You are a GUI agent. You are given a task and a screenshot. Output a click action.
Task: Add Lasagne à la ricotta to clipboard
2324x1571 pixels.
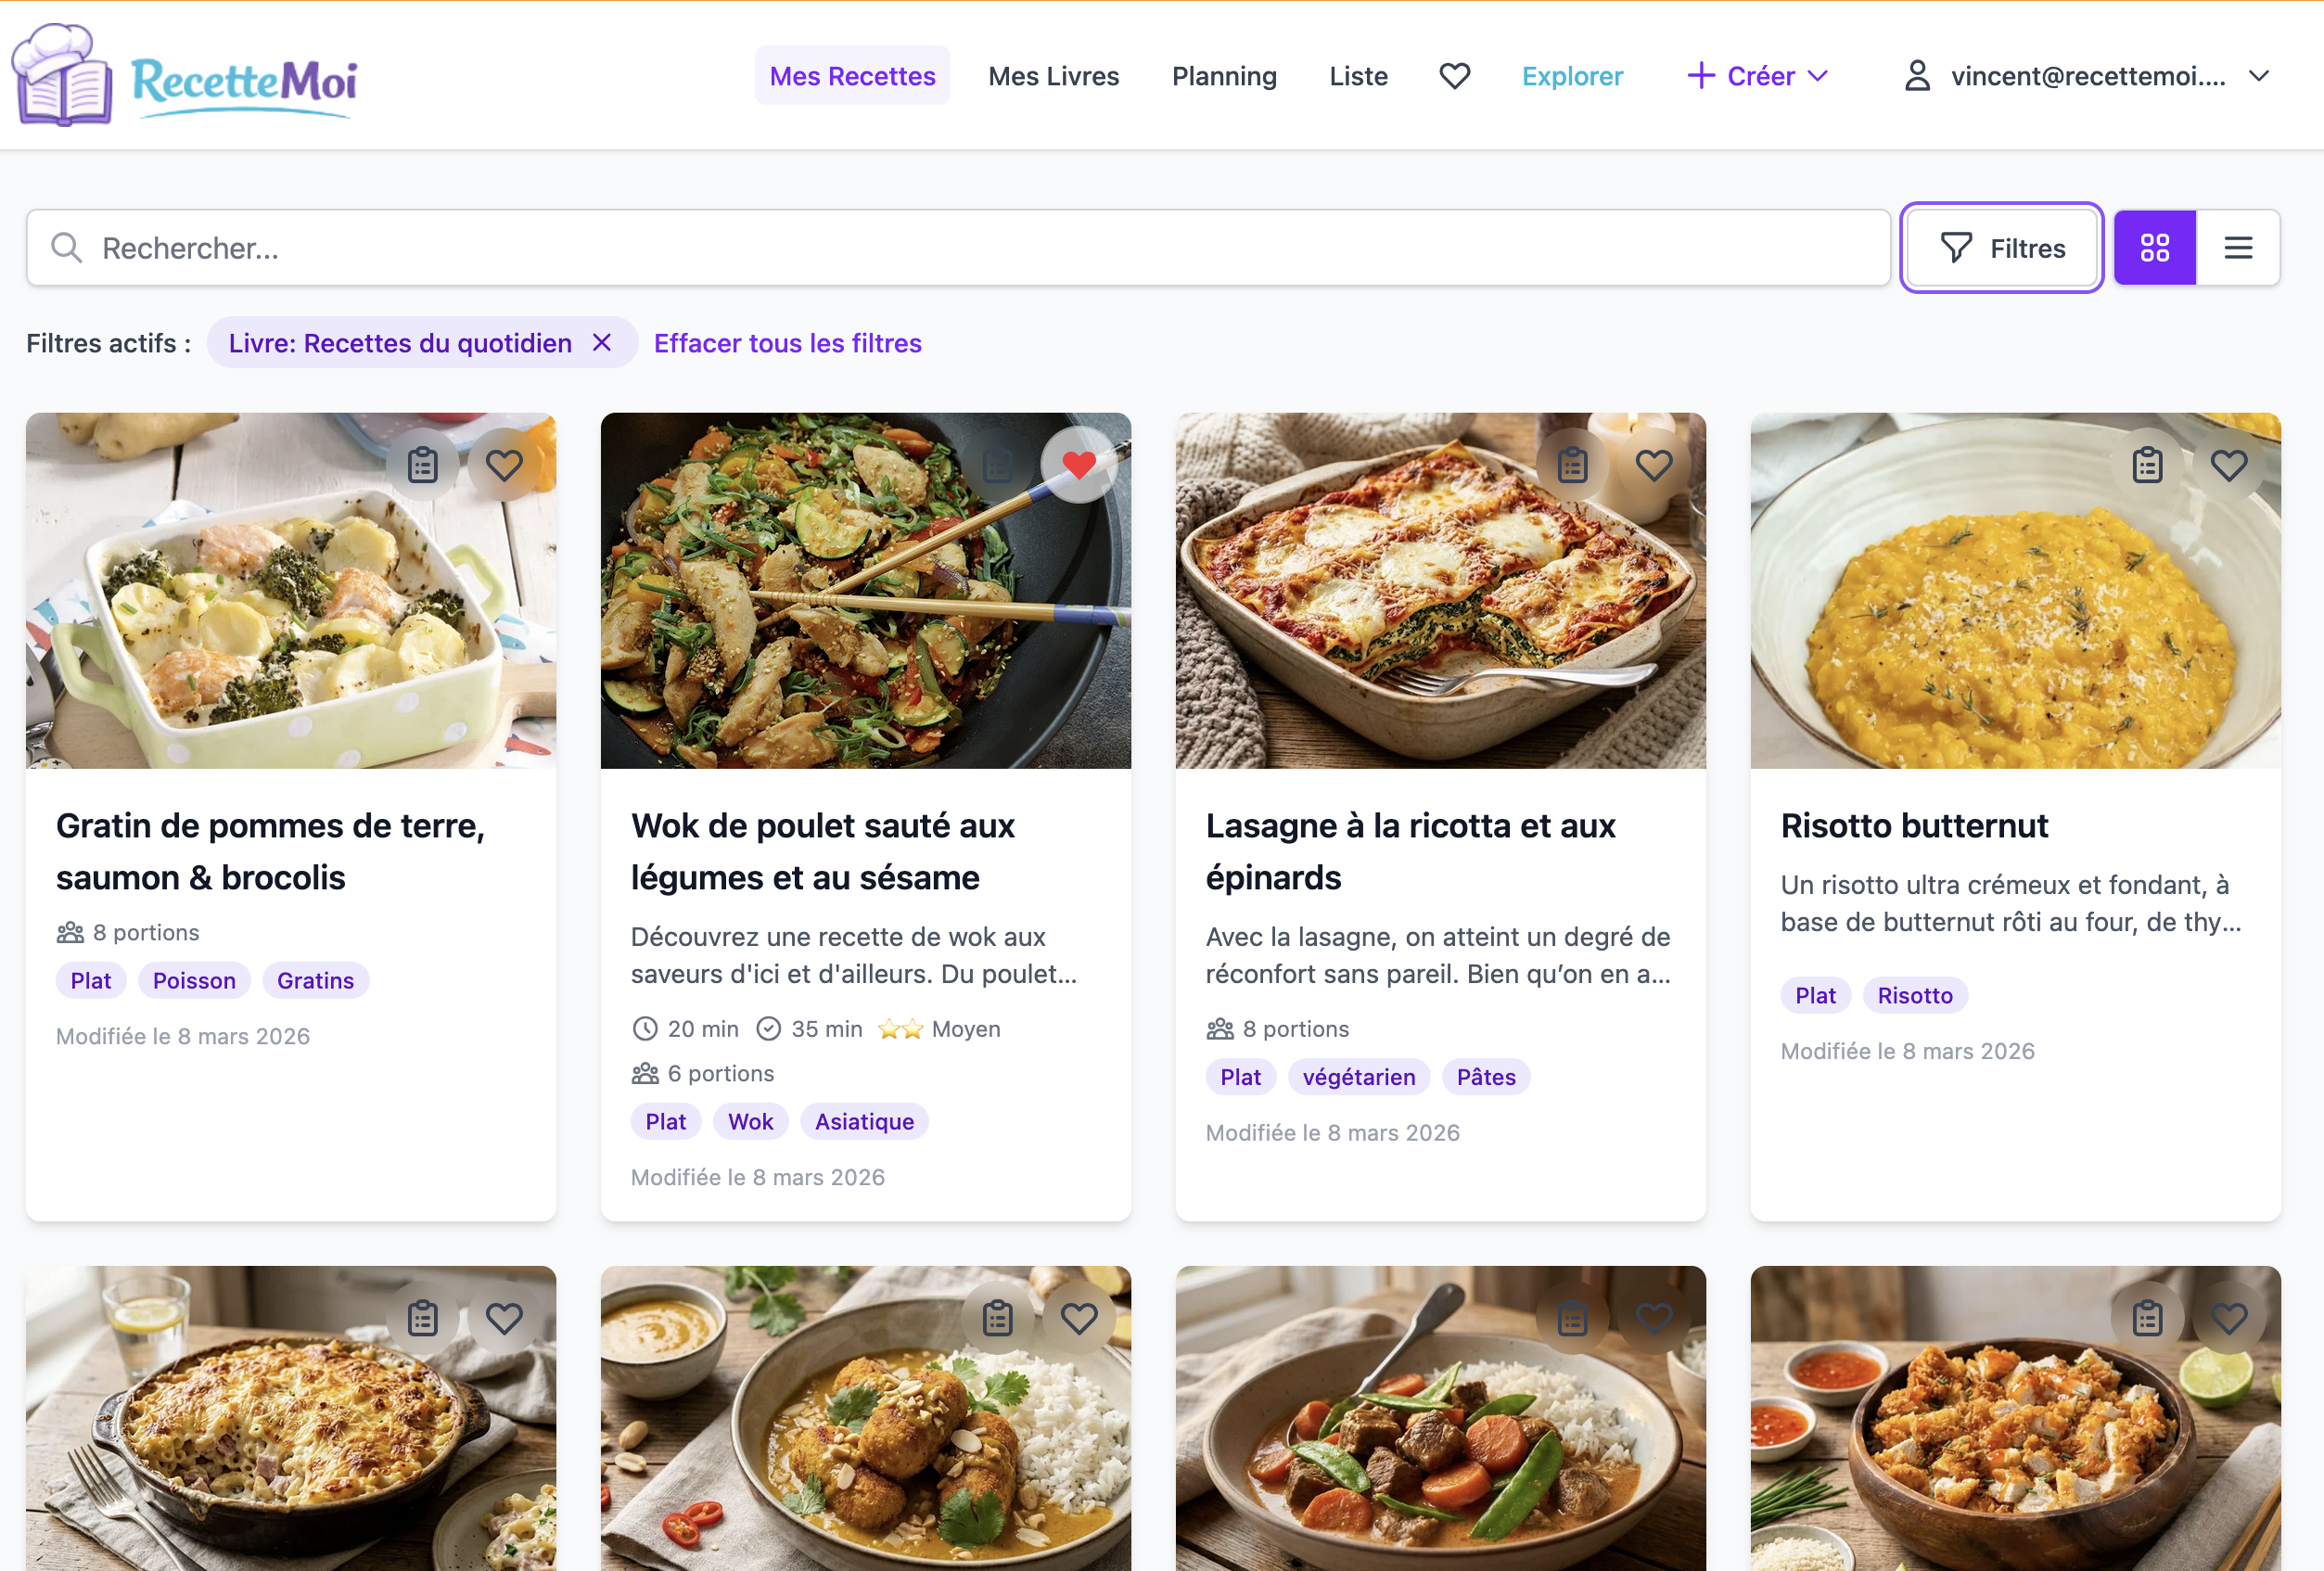(1571, 463)
